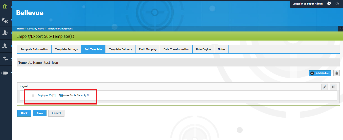Click the Employee ID [2] field link
The height and width of the screenshot is (140, 343).
(x=47, y=95)
